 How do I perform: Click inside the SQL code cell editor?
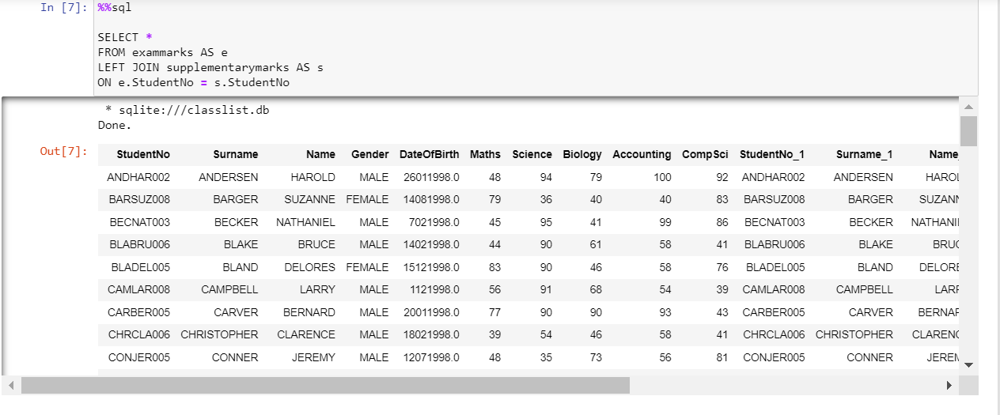coord(535,47)
